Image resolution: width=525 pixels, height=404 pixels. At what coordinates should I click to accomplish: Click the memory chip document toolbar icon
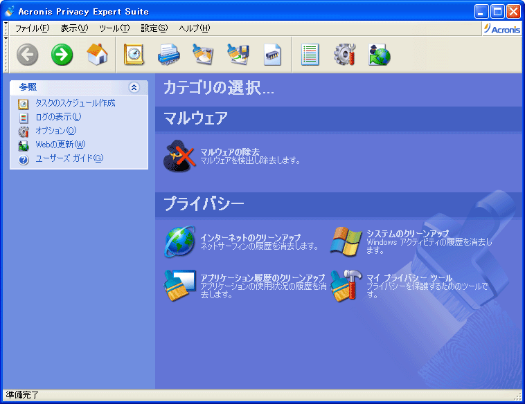[x=272, y=55]
